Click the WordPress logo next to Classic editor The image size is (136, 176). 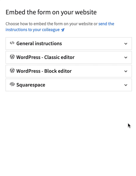(12, 57)
